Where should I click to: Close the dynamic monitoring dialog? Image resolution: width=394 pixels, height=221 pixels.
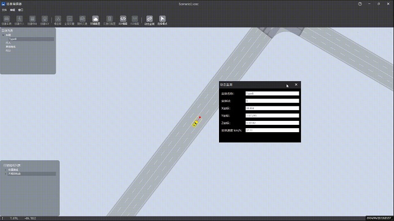296,85
